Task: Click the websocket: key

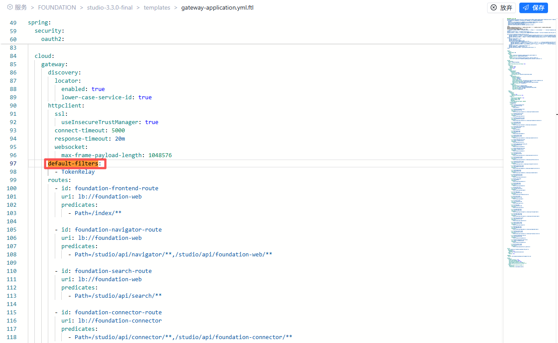Action: pyautogui.click(x=71, y=147)
